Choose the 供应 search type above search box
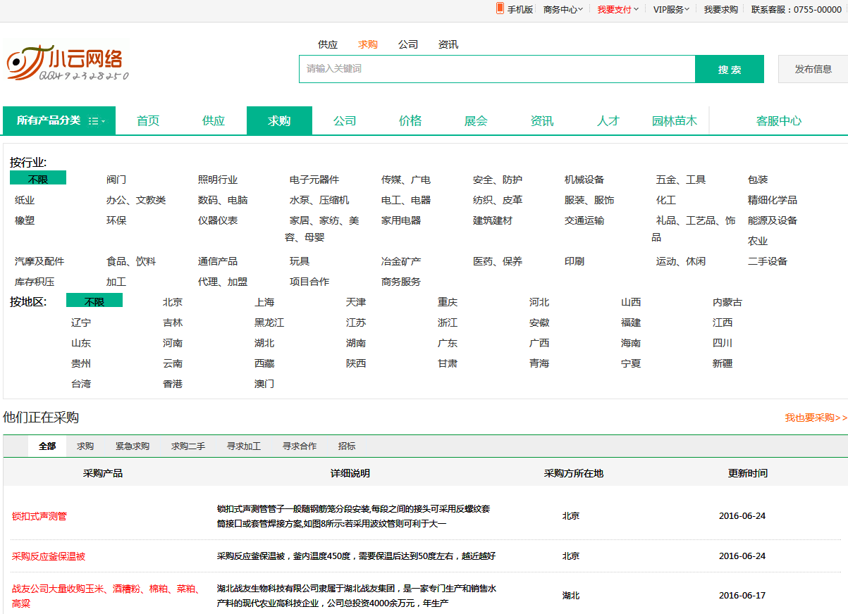Viewport: 848px width, 614px height. pos(328,44)
